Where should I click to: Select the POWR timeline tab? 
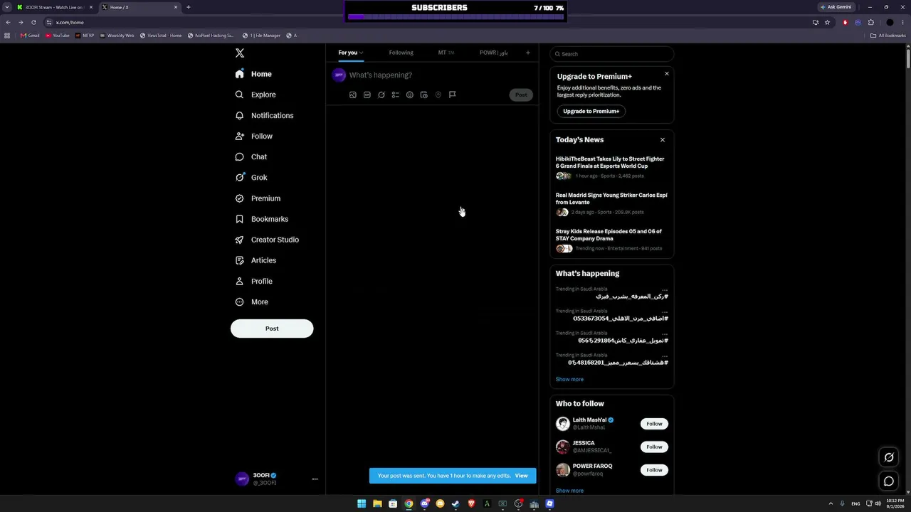click(x=493, y=53)
